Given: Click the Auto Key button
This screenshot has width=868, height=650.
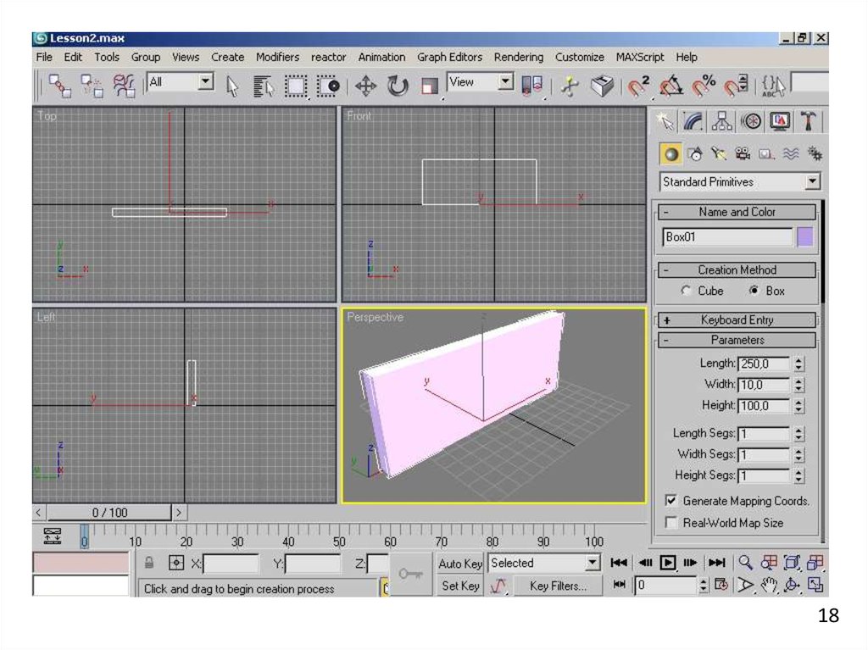Looking at the screenshot, I should 460,564.
